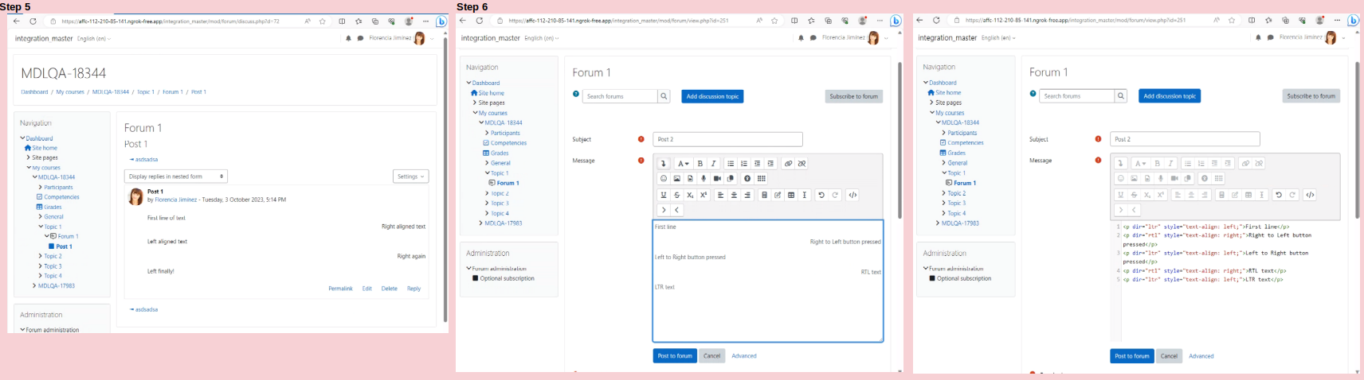This screenshot has height=380, width=1364.
Task: Click the Reply link under Post 1
Action: [x=414, y=289]
